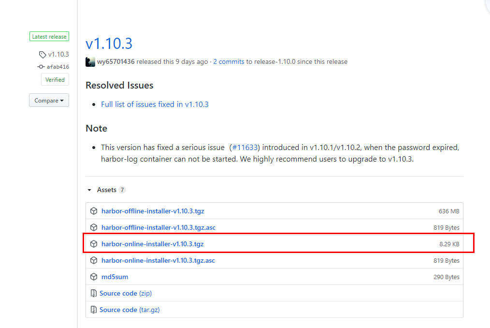Click the package icon beside harbor-offline-installer-v1.10.3.tgz.asc
Screen dimensions: 490x328
94,227
